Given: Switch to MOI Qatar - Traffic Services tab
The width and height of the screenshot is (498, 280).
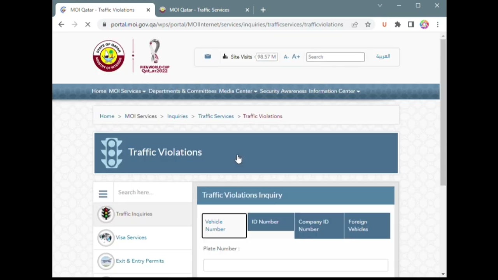Looking at the screenshot, I should [199, 10].
